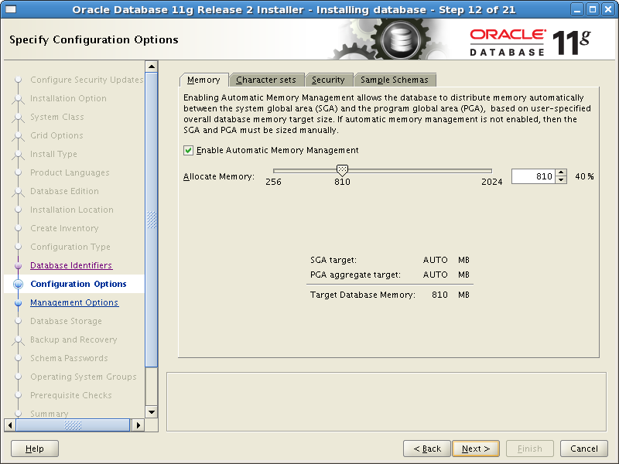Click the Configuration Options step bullet icon
Image resolution: width=619 pixels, height=464 pixels.
click(18, 284)
